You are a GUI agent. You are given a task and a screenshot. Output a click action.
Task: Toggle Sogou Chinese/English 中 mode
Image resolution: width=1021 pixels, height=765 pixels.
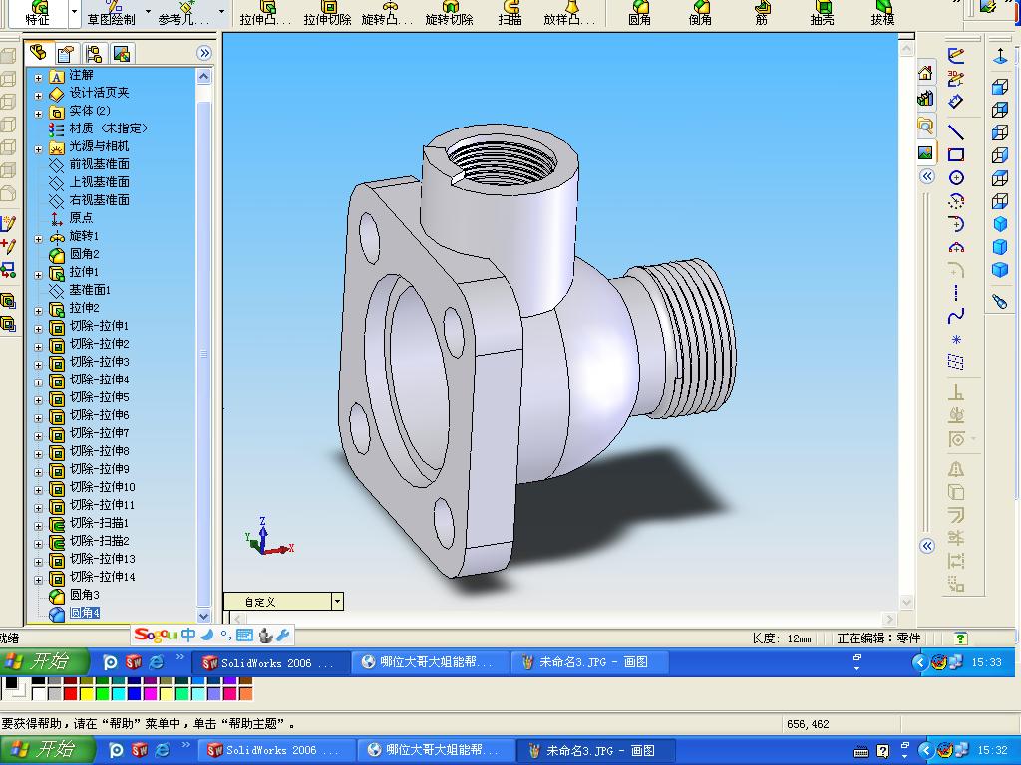(188, 635)
